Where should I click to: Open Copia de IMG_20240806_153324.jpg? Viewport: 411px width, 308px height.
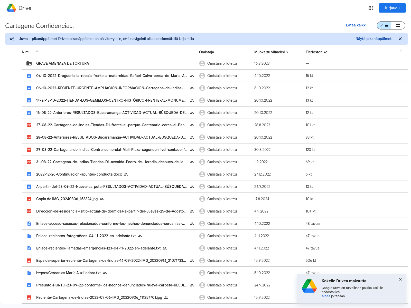67,199
